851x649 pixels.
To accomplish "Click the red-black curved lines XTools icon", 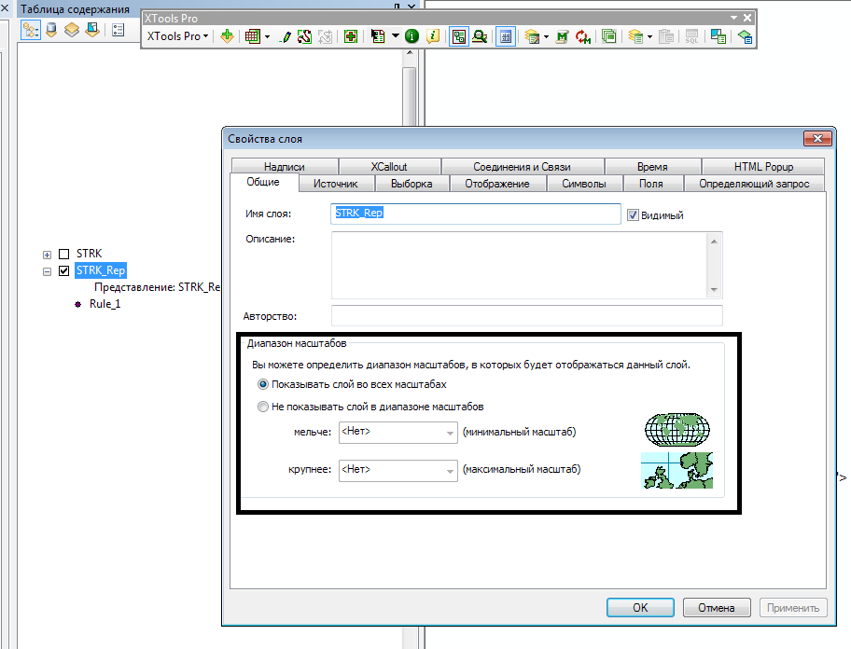I will (x=304, y=36).
